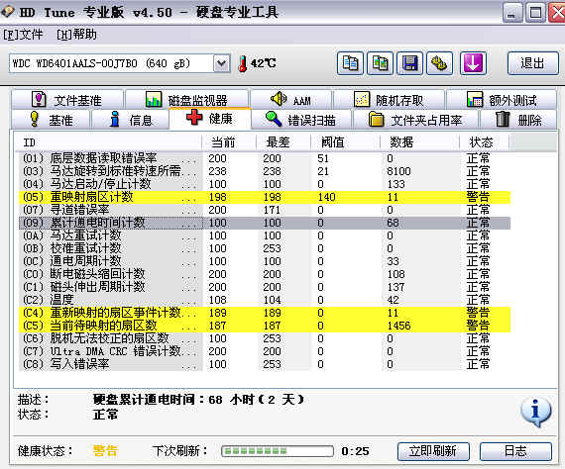This screenshot has width=565, height=469.
Task: Open the WDC drive selection dropdown
Action: click(x=221, y=63)
